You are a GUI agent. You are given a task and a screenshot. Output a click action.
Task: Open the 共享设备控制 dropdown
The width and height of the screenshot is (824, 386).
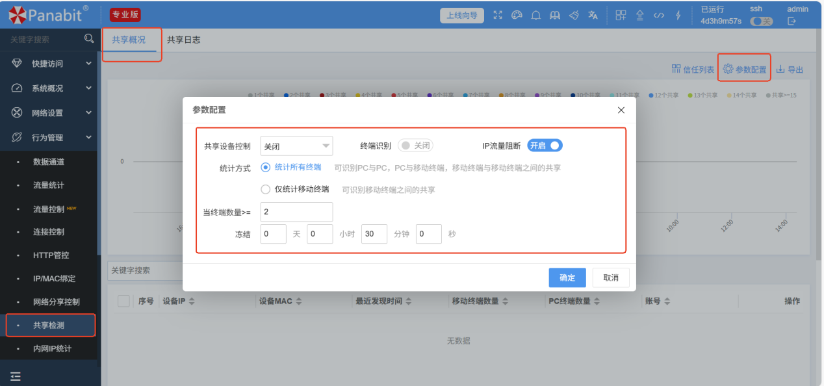[x=296, y=146]
